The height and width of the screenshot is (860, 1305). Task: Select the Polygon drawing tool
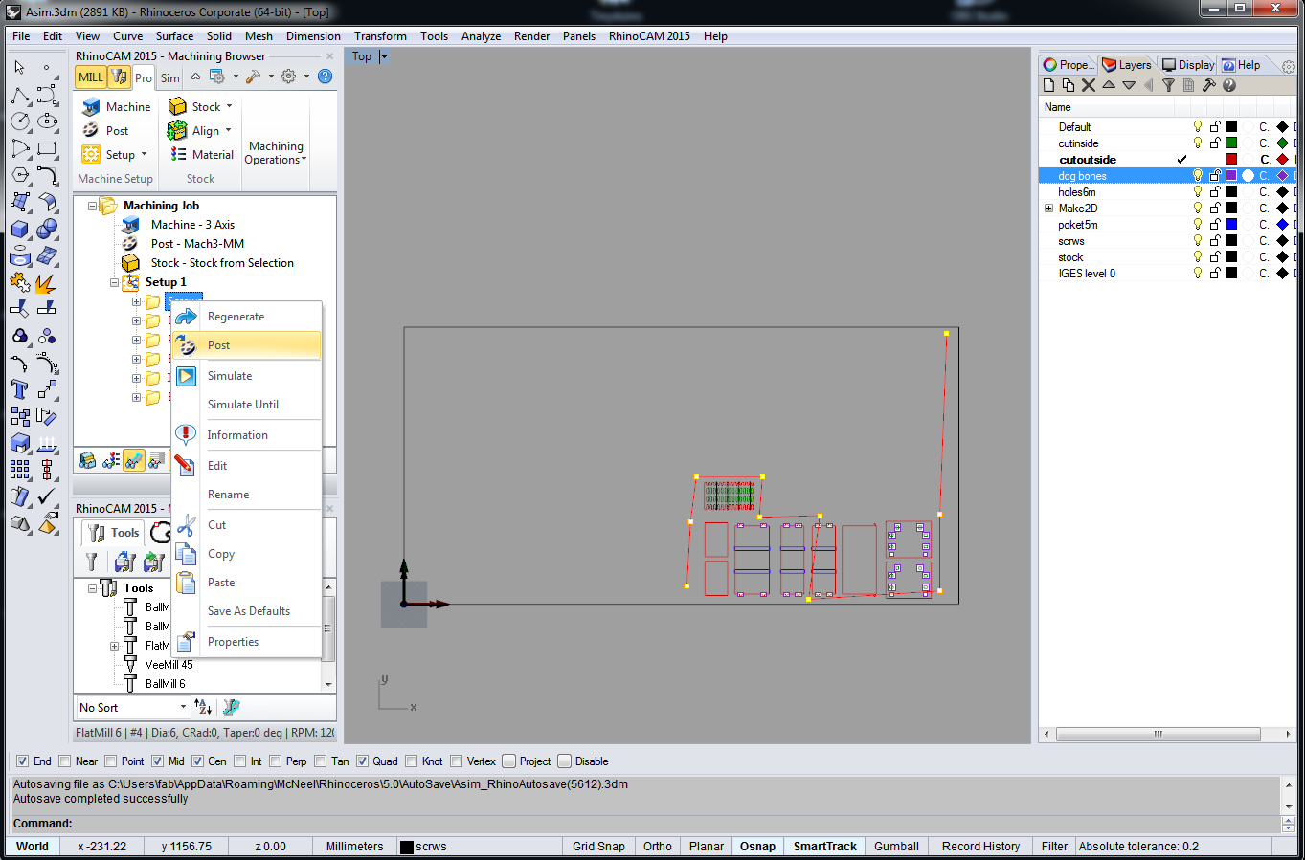click(19, 175)
